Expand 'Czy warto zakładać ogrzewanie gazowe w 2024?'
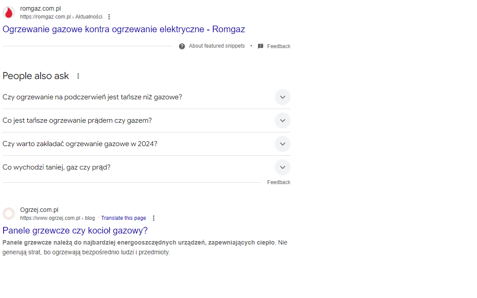The width and height of the screenshot is (477, 298). (x=282, y=143)
